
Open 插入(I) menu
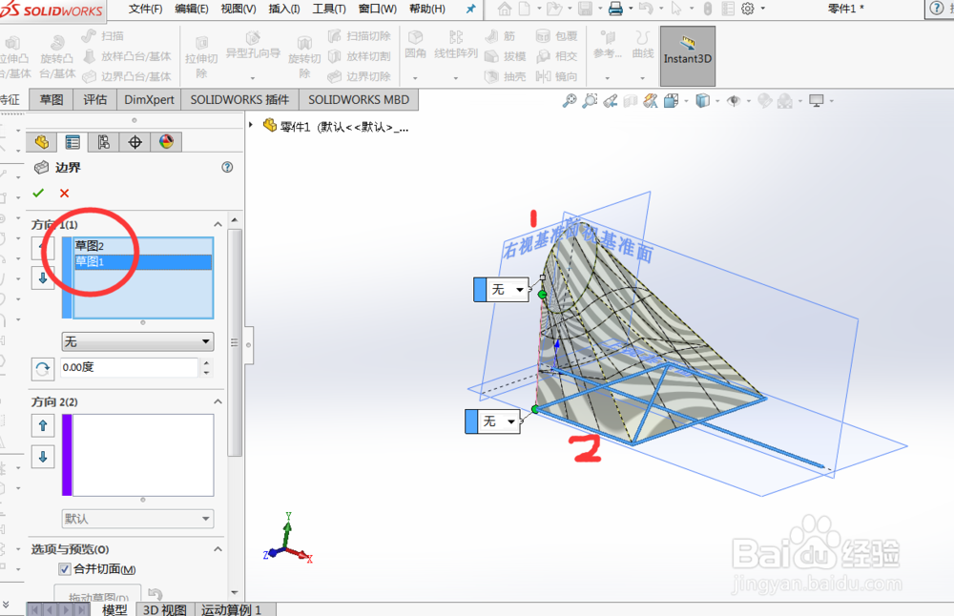click(x=284, y=10)
